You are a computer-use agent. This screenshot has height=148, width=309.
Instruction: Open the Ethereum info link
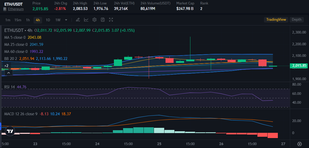(x=16, y=9)
